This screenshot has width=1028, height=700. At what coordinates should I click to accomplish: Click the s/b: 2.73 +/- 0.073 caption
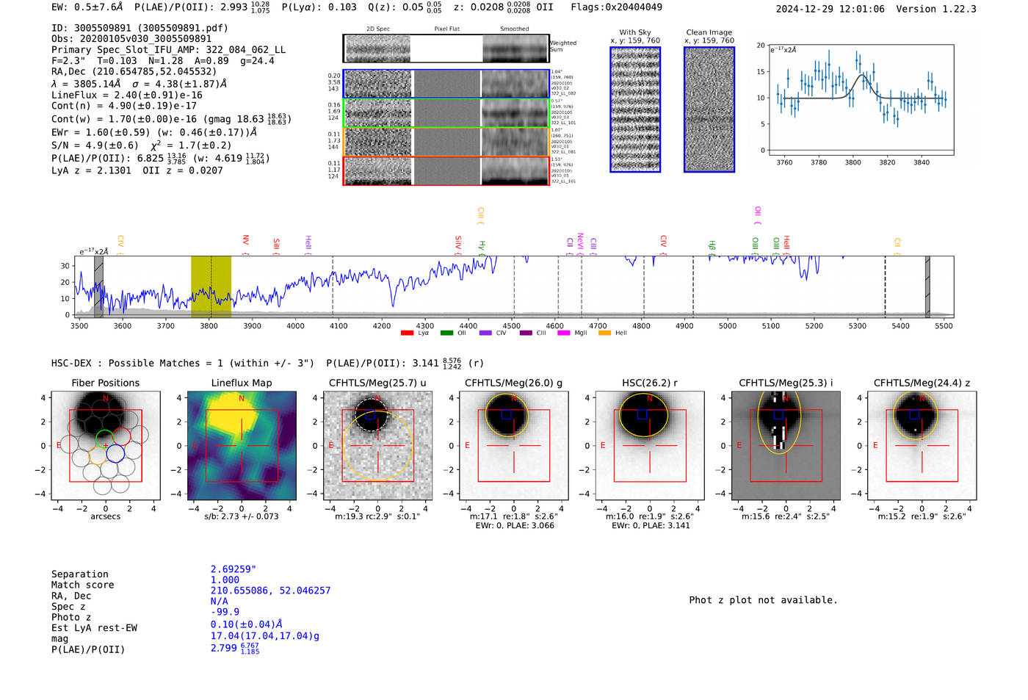click(242, 516)
